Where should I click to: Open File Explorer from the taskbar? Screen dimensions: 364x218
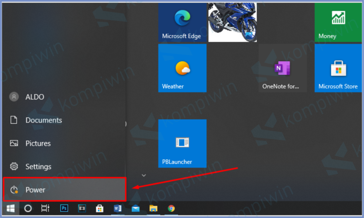click(153, 208)
